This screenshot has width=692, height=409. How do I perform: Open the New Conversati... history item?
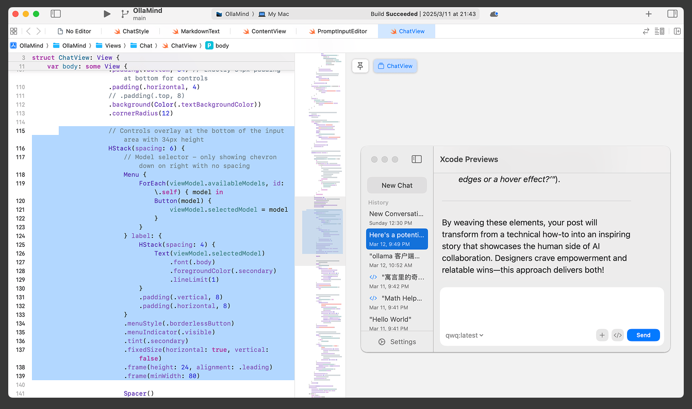coord(397,218)
